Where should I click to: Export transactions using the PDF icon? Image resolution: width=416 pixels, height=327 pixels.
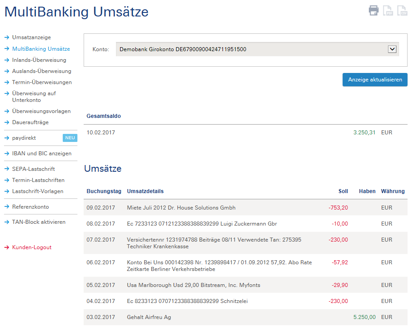tap(388, 11)
